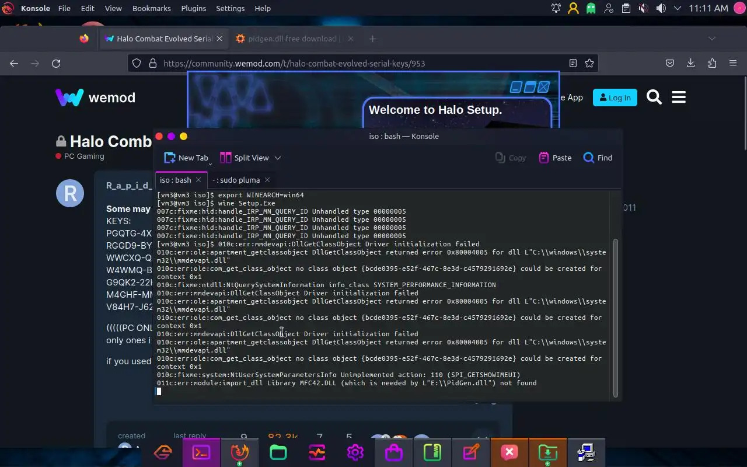The image size is (747, 467).
Task: Click the Paste button in Konsole
Action: (x=555, y=158)
